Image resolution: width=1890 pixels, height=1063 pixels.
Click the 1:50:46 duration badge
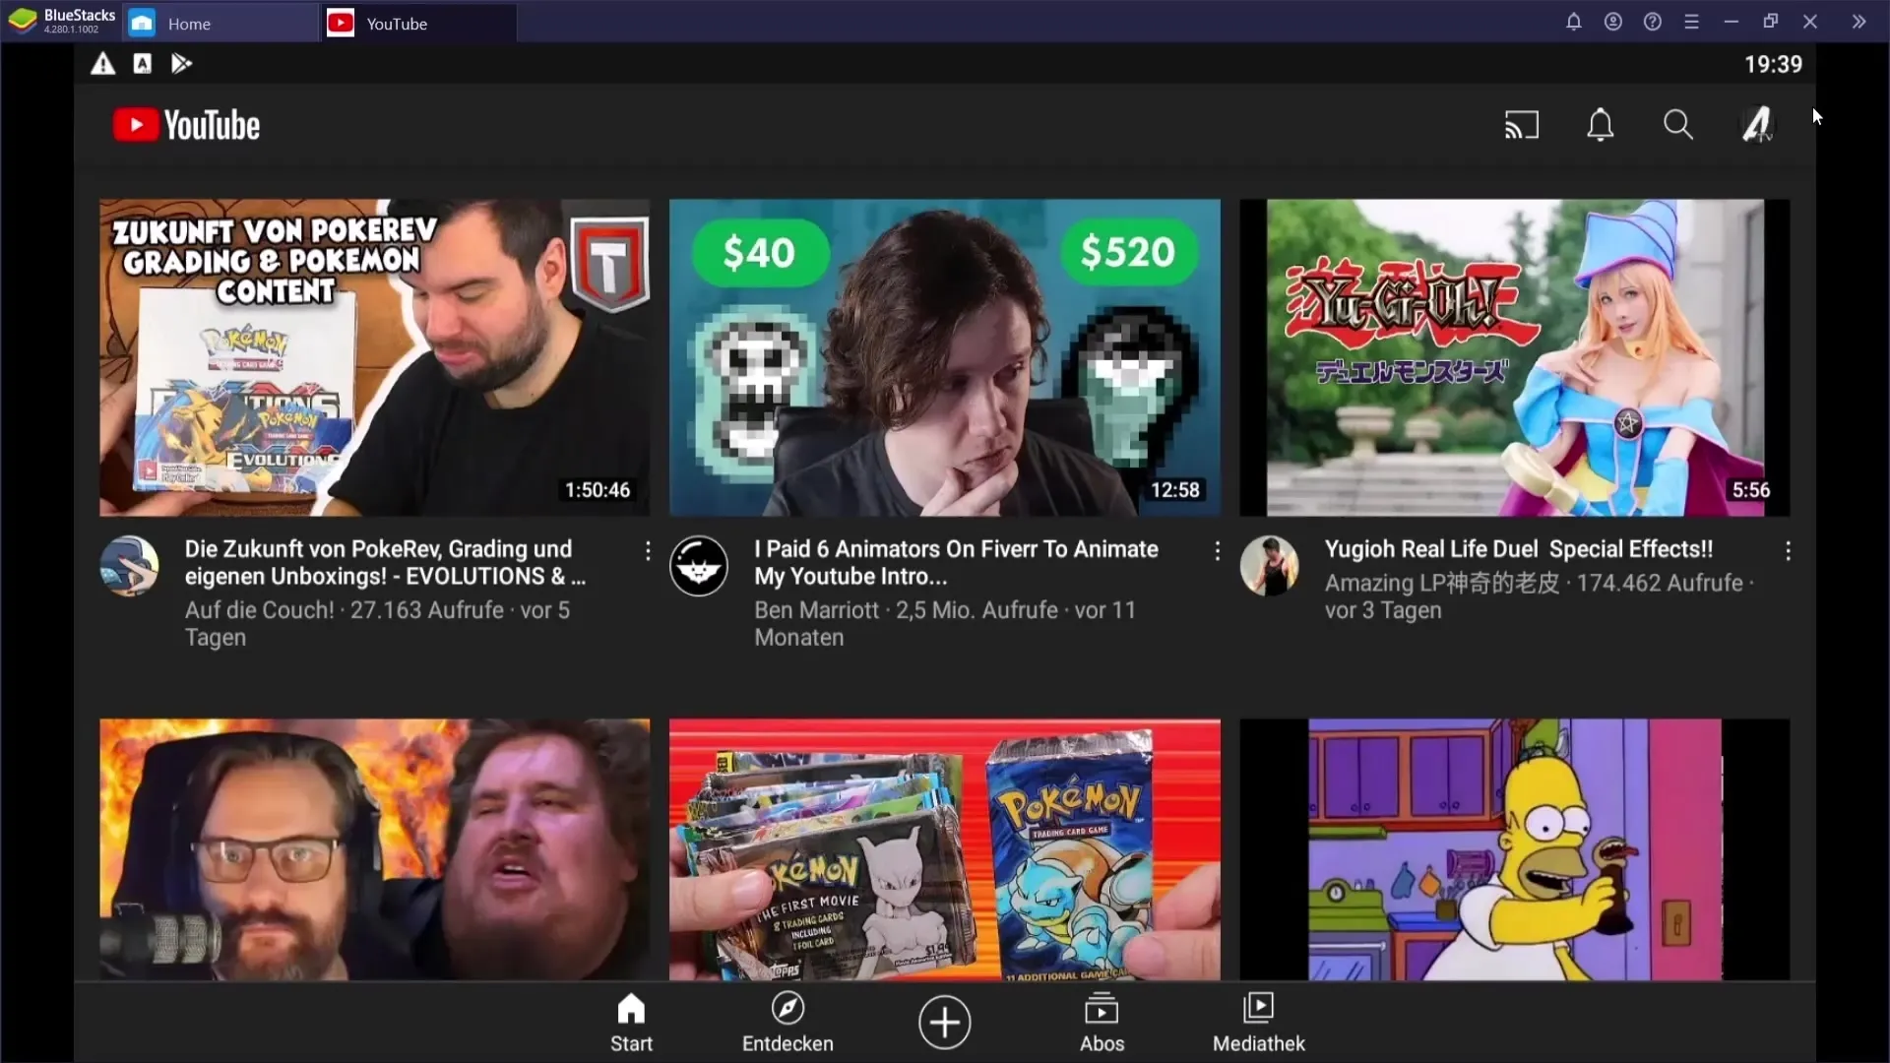pos(598,490)
